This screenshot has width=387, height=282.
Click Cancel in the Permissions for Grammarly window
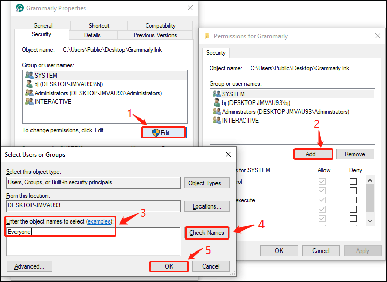(321, 251)
